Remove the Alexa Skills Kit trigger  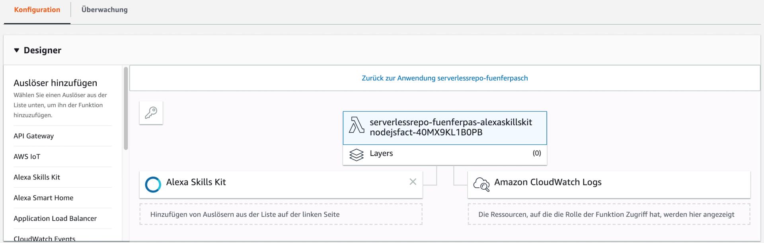pyautogui.click(x=413, y=182)
